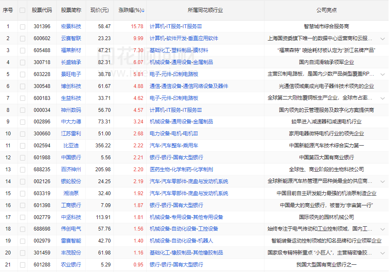Expand company highlight for 丰茂股份
392x272 pixels.
[x=383, y=253]
